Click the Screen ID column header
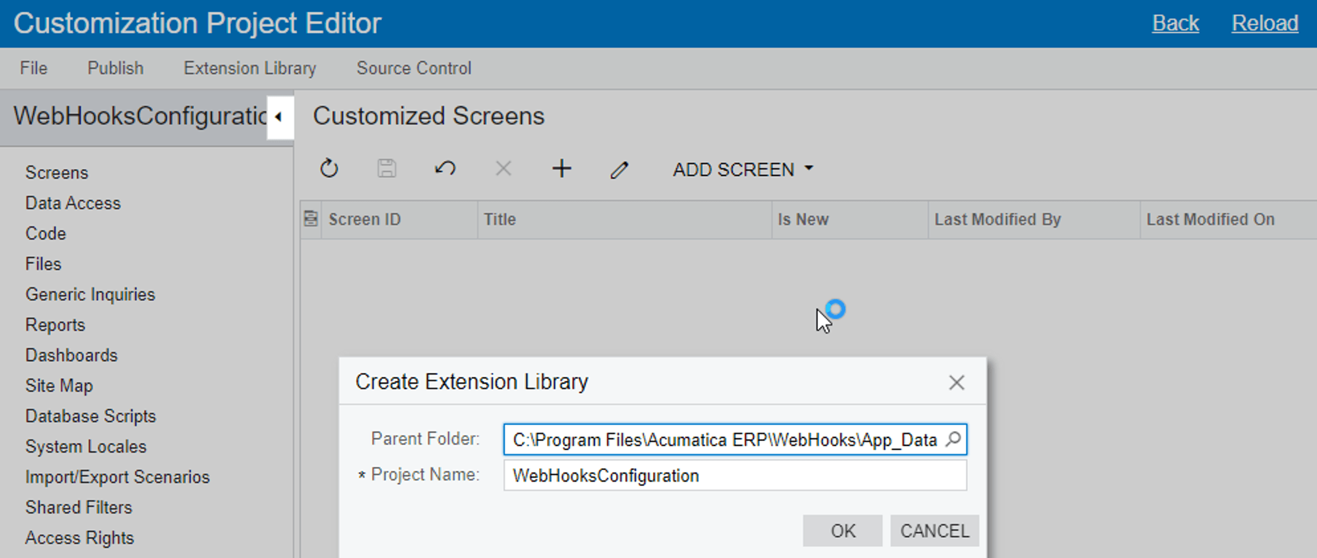 click(399, 220)
